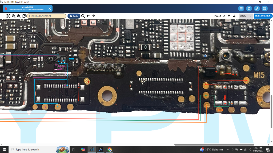Open the 220% zoom level dropdown
This screenshot has height=153, width=273.
(x=246, y=16)
